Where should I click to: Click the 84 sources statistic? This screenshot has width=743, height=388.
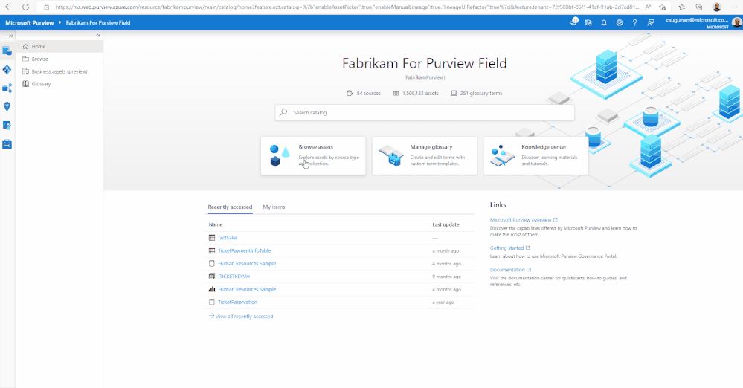(364, 94)
